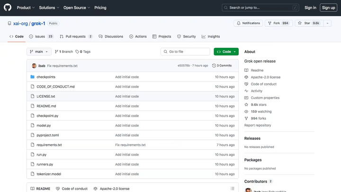This screenshot has width=341, height=192.
Task: Open Code of conduct link in About
Action: [x=260, y=84]
